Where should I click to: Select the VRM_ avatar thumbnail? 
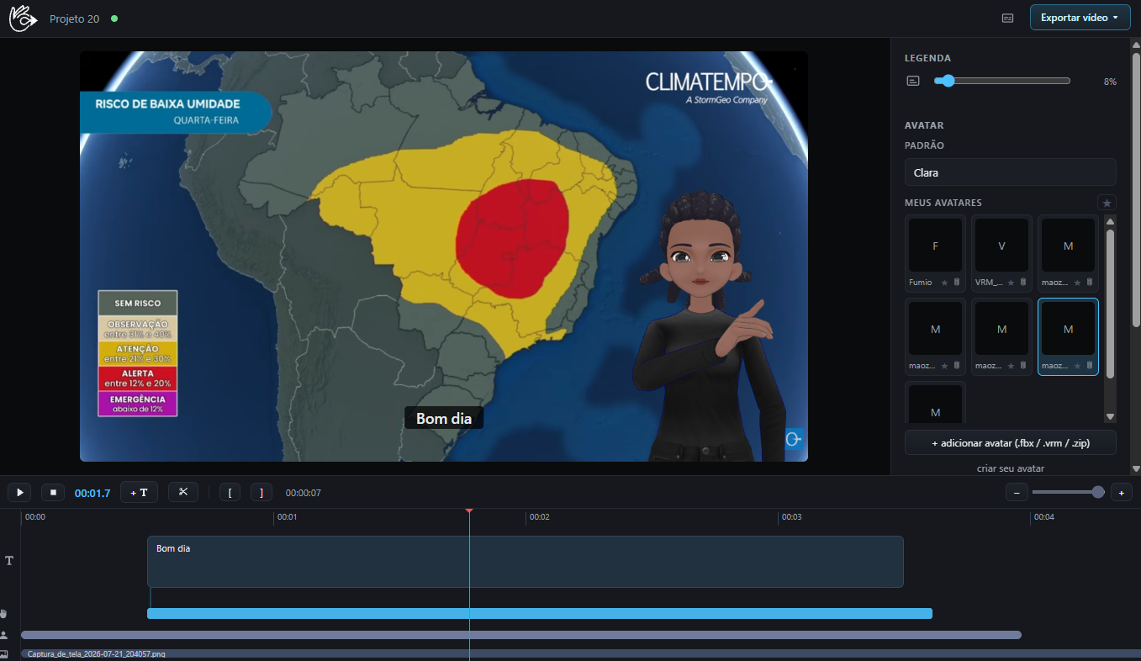[x=1001, y=246]
